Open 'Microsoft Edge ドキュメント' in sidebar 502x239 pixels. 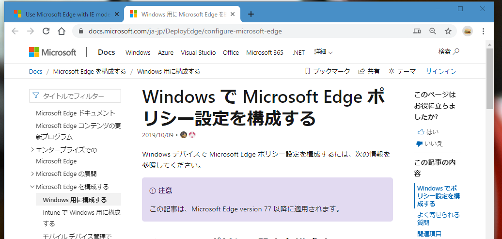[x=76, y=113]
